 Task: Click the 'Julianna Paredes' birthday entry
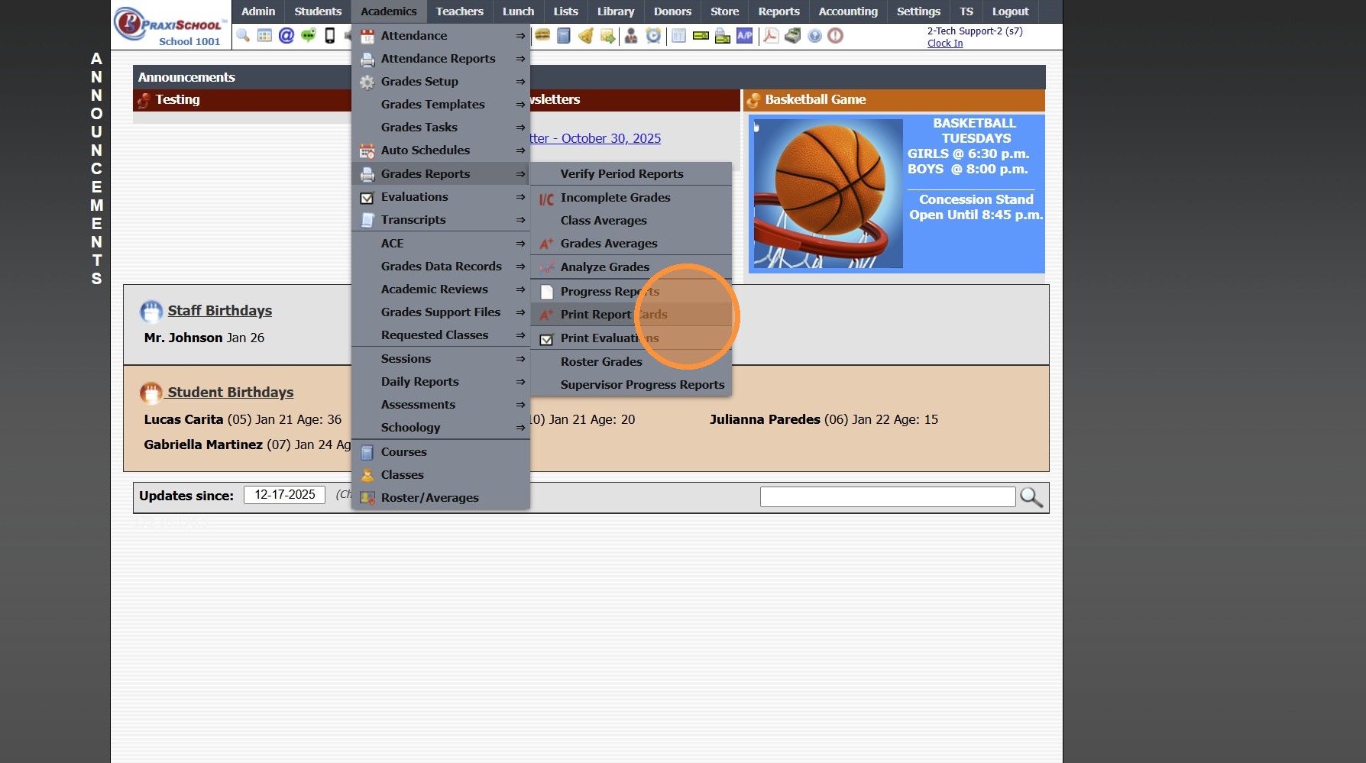[824, 419]
